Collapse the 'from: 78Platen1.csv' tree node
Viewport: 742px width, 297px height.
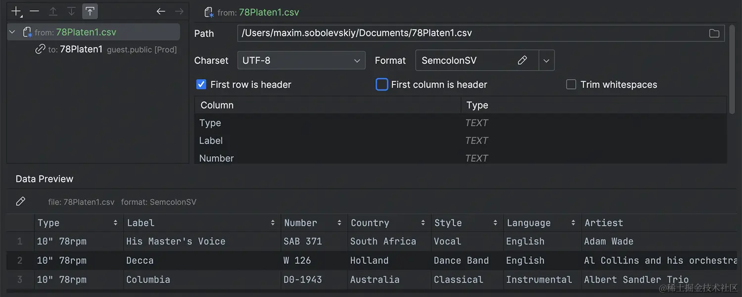coord(12,32)
